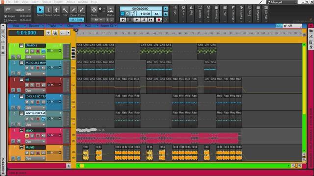Image resolution: width=314 pixels, height=176 pixels.
Task: Pause the transport
Action: tap(143, 20)
